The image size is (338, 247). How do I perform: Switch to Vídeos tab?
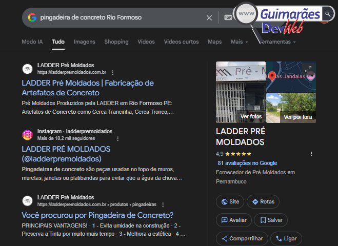(x=146, y=42)
